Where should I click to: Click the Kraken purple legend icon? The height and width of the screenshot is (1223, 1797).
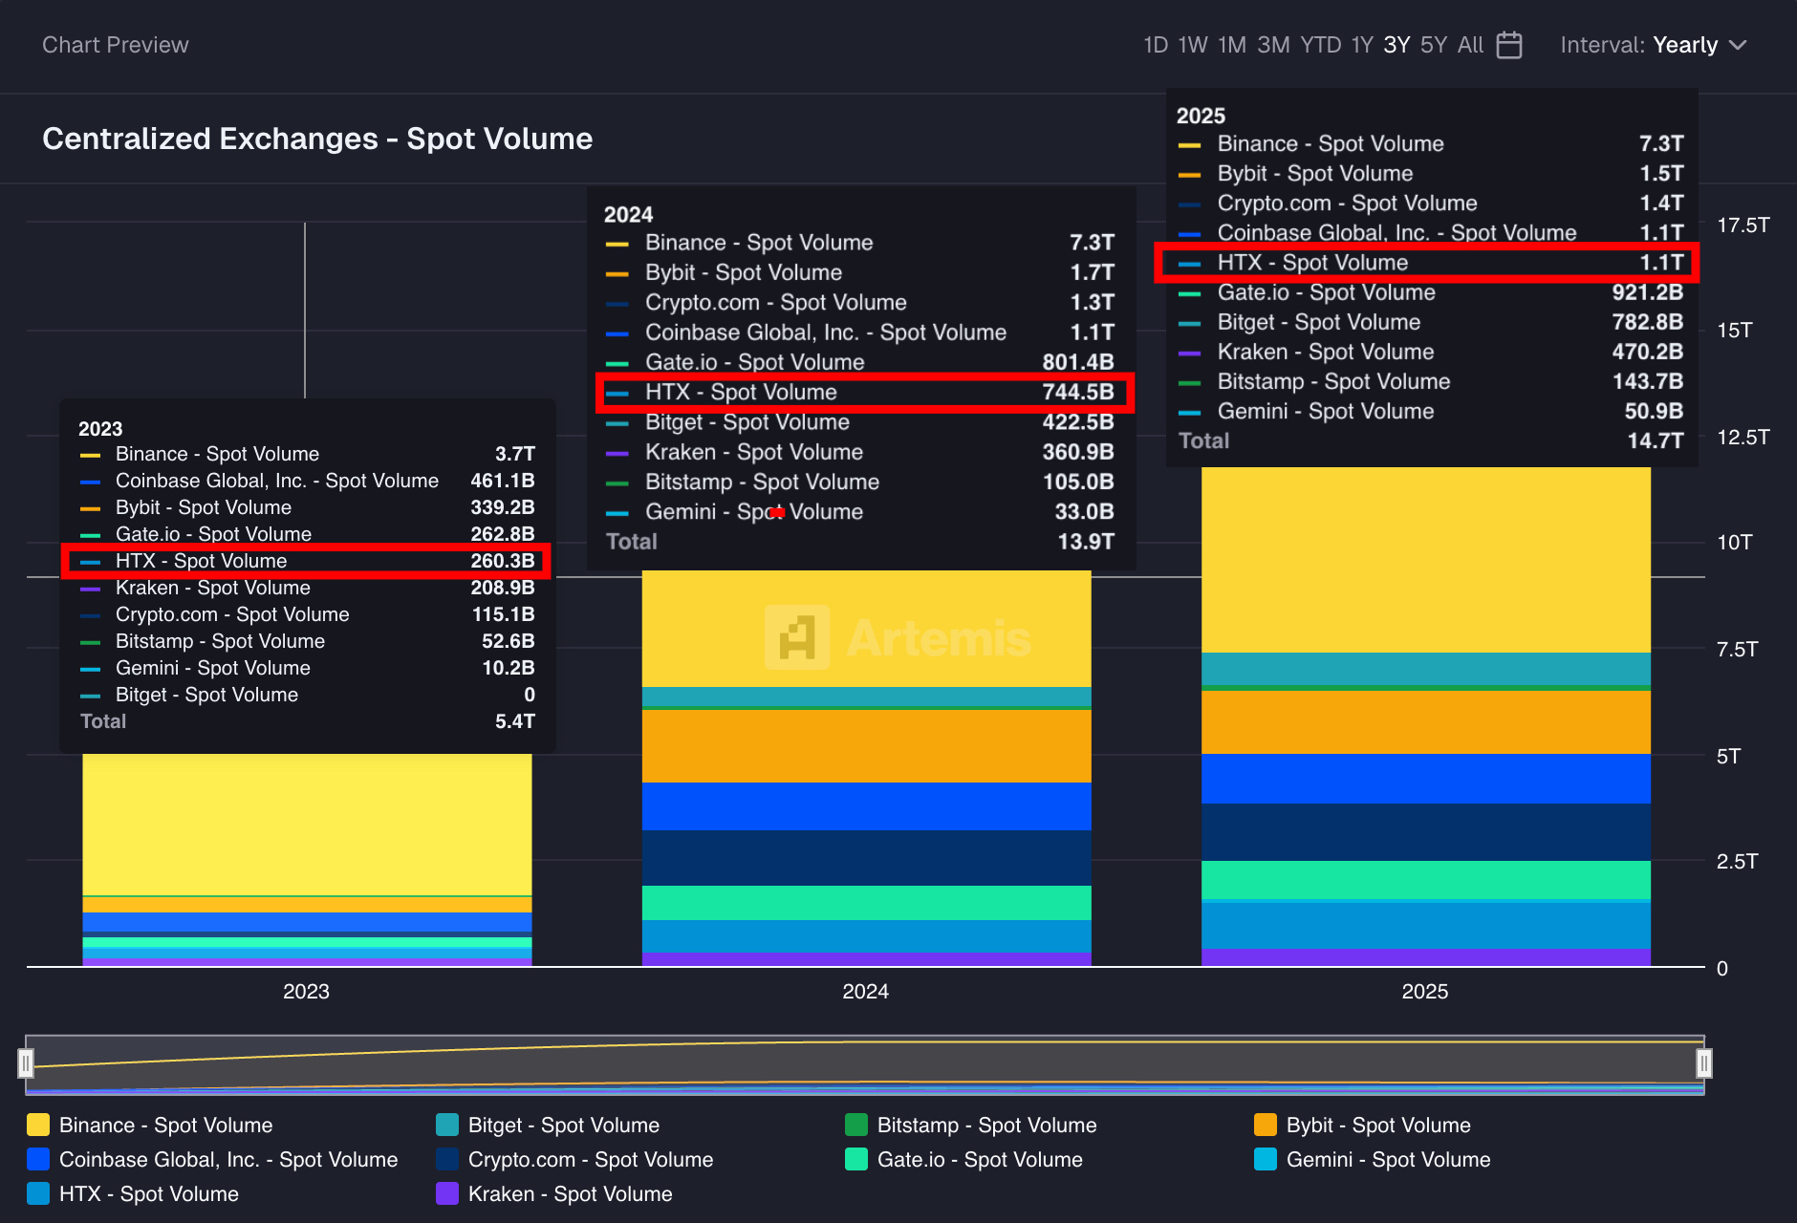[447, 1193]
